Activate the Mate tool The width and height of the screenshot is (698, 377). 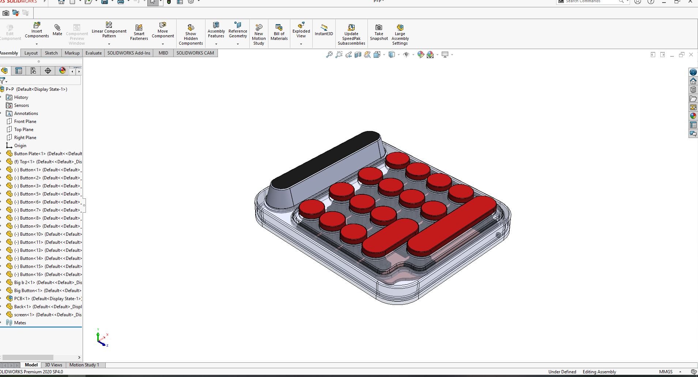coord(57,30)
